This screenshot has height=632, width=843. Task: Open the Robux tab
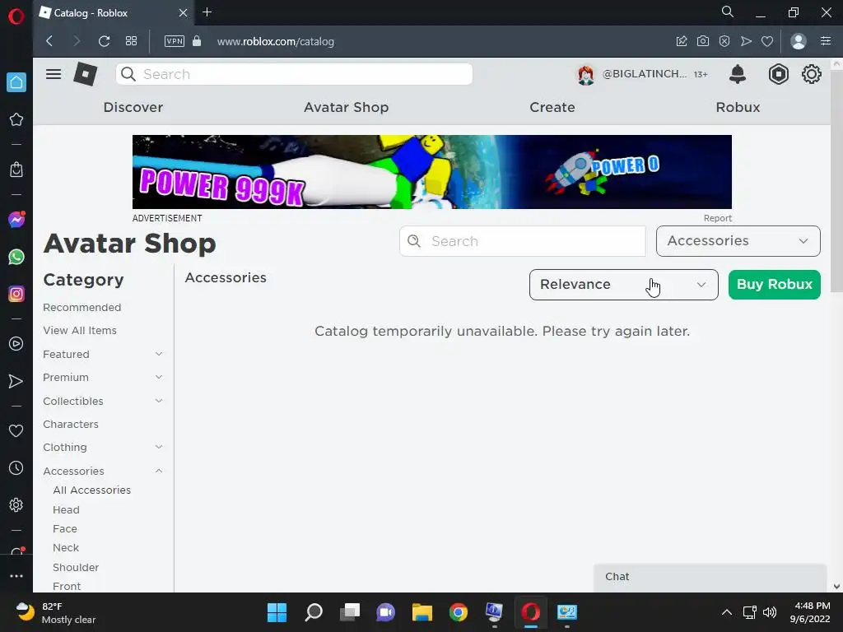(x=738, y=107)
